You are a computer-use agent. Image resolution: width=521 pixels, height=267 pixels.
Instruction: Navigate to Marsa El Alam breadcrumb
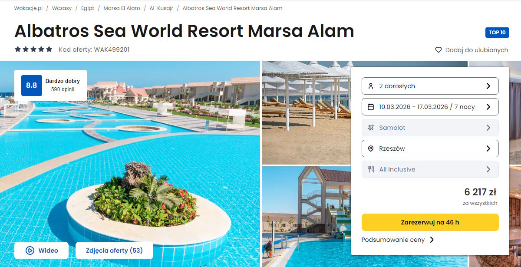[x=122, y=8]
